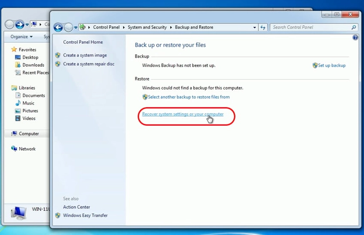Click the Computer icon in the navigation pane
The width and height of the screenshot is (364, 235).
(14, 133)
